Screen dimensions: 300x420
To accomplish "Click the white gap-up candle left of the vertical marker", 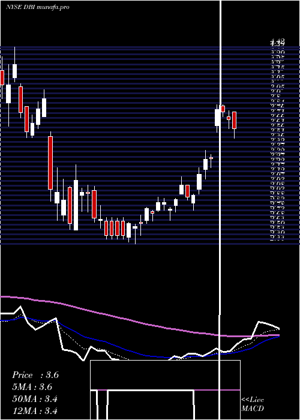I will pyautogui.click(x=217, y=118).
